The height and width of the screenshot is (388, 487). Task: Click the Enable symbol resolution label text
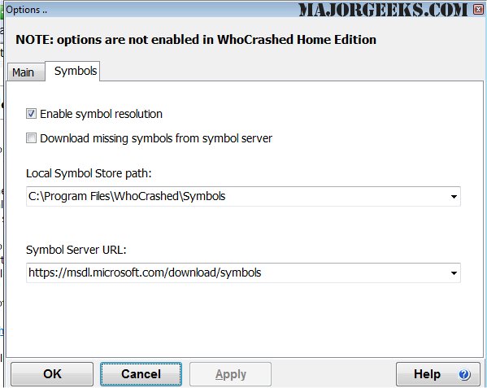[x=102, y=114]
